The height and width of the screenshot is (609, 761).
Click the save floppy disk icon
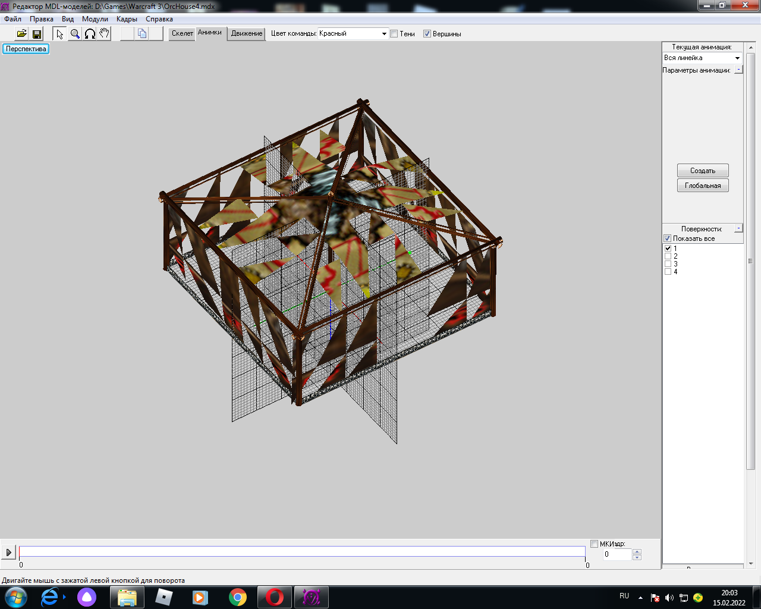pyautogui.click(x=37, y=34)
